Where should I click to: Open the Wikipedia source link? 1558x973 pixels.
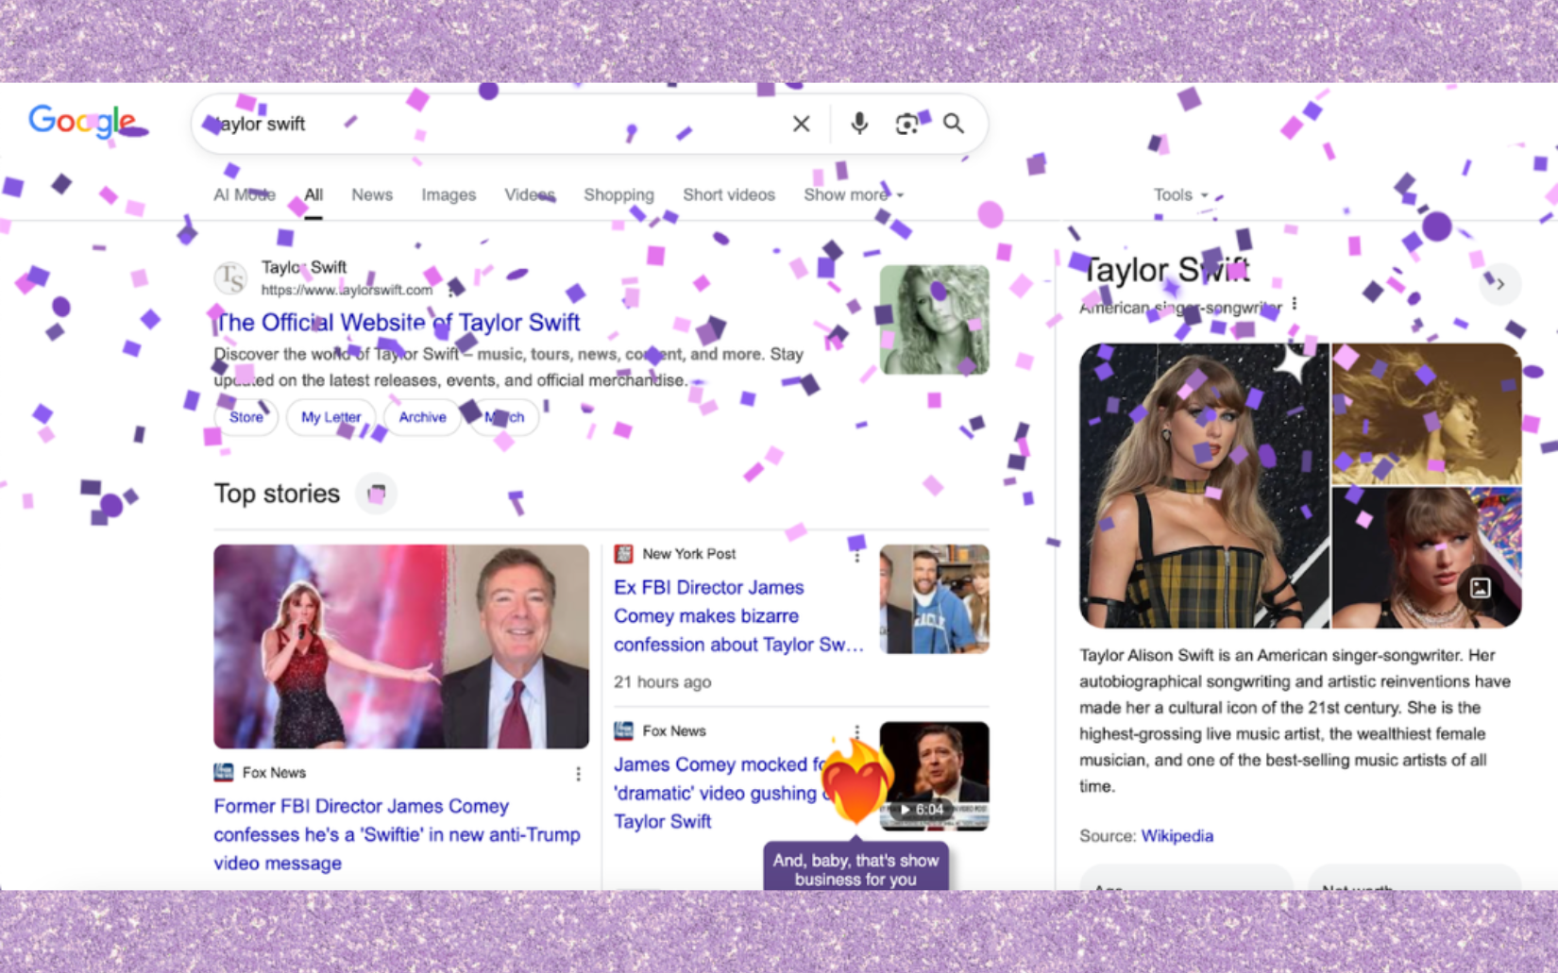1177,836
